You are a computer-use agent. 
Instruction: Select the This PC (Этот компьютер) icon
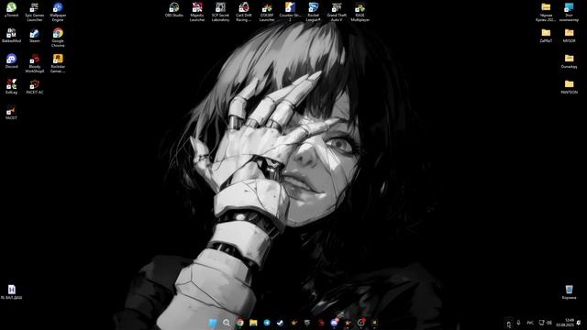pos(569,12)
